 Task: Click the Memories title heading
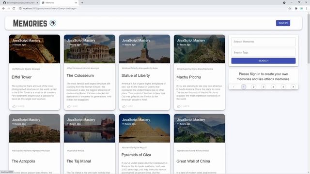click(30, 23)
